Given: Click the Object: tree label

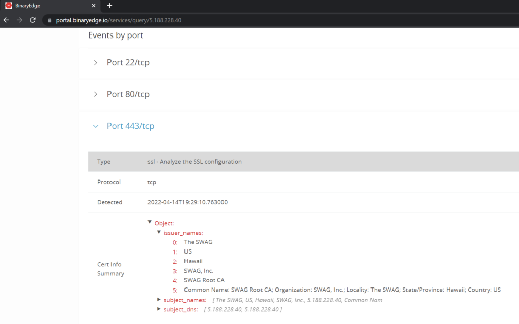Looking at the screenshot, I should click(164, 223).
